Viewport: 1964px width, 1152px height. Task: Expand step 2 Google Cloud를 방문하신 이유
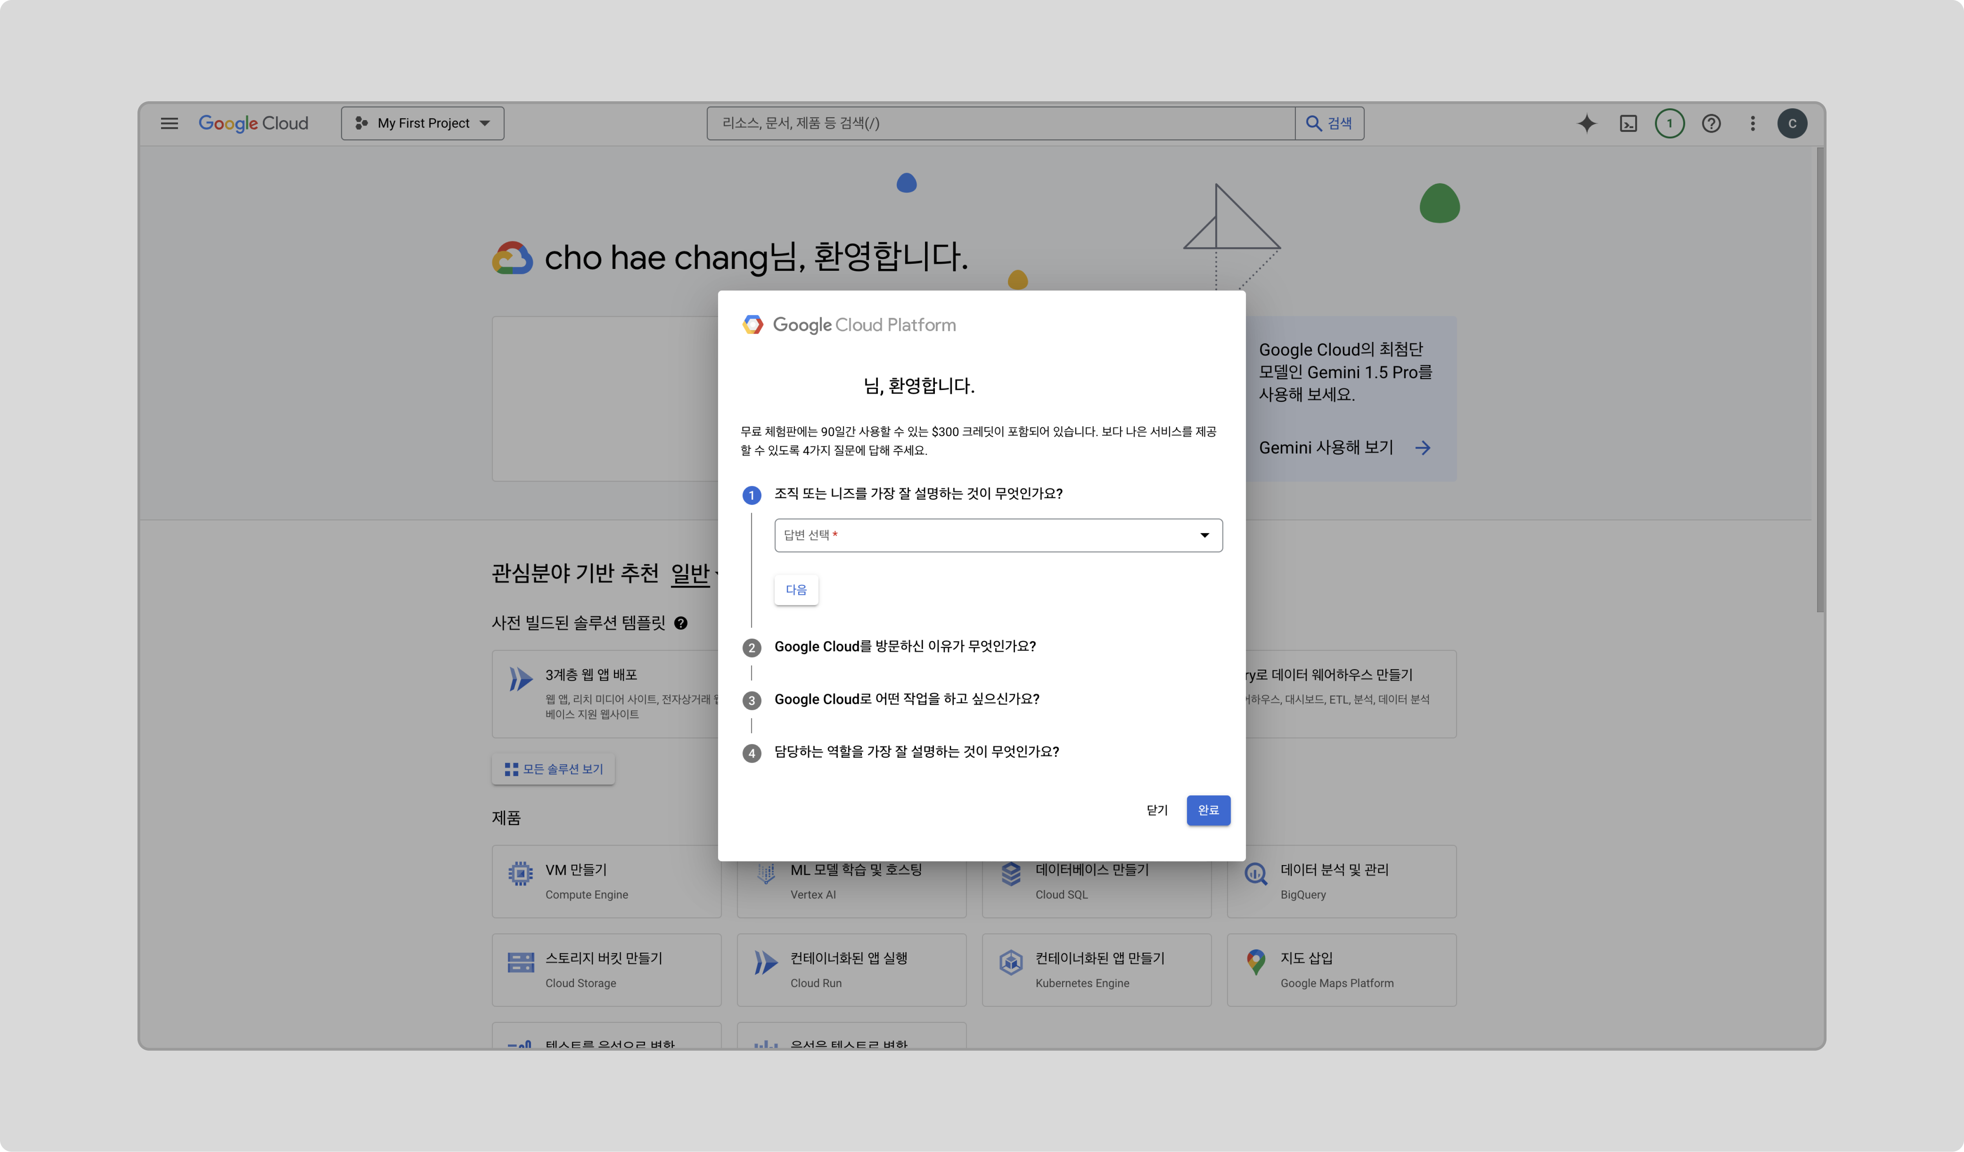tap(905, 646)
